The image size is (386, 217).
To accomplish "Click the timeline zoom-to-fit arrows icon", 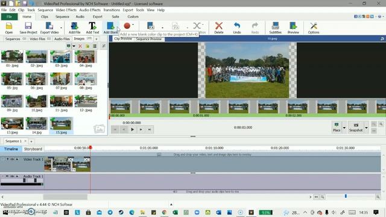I will (x=316, y=197).
